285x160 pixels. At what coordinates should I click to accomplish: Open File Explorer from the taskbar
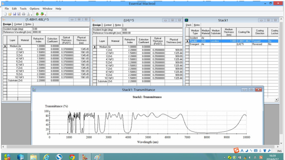(33, 157)
